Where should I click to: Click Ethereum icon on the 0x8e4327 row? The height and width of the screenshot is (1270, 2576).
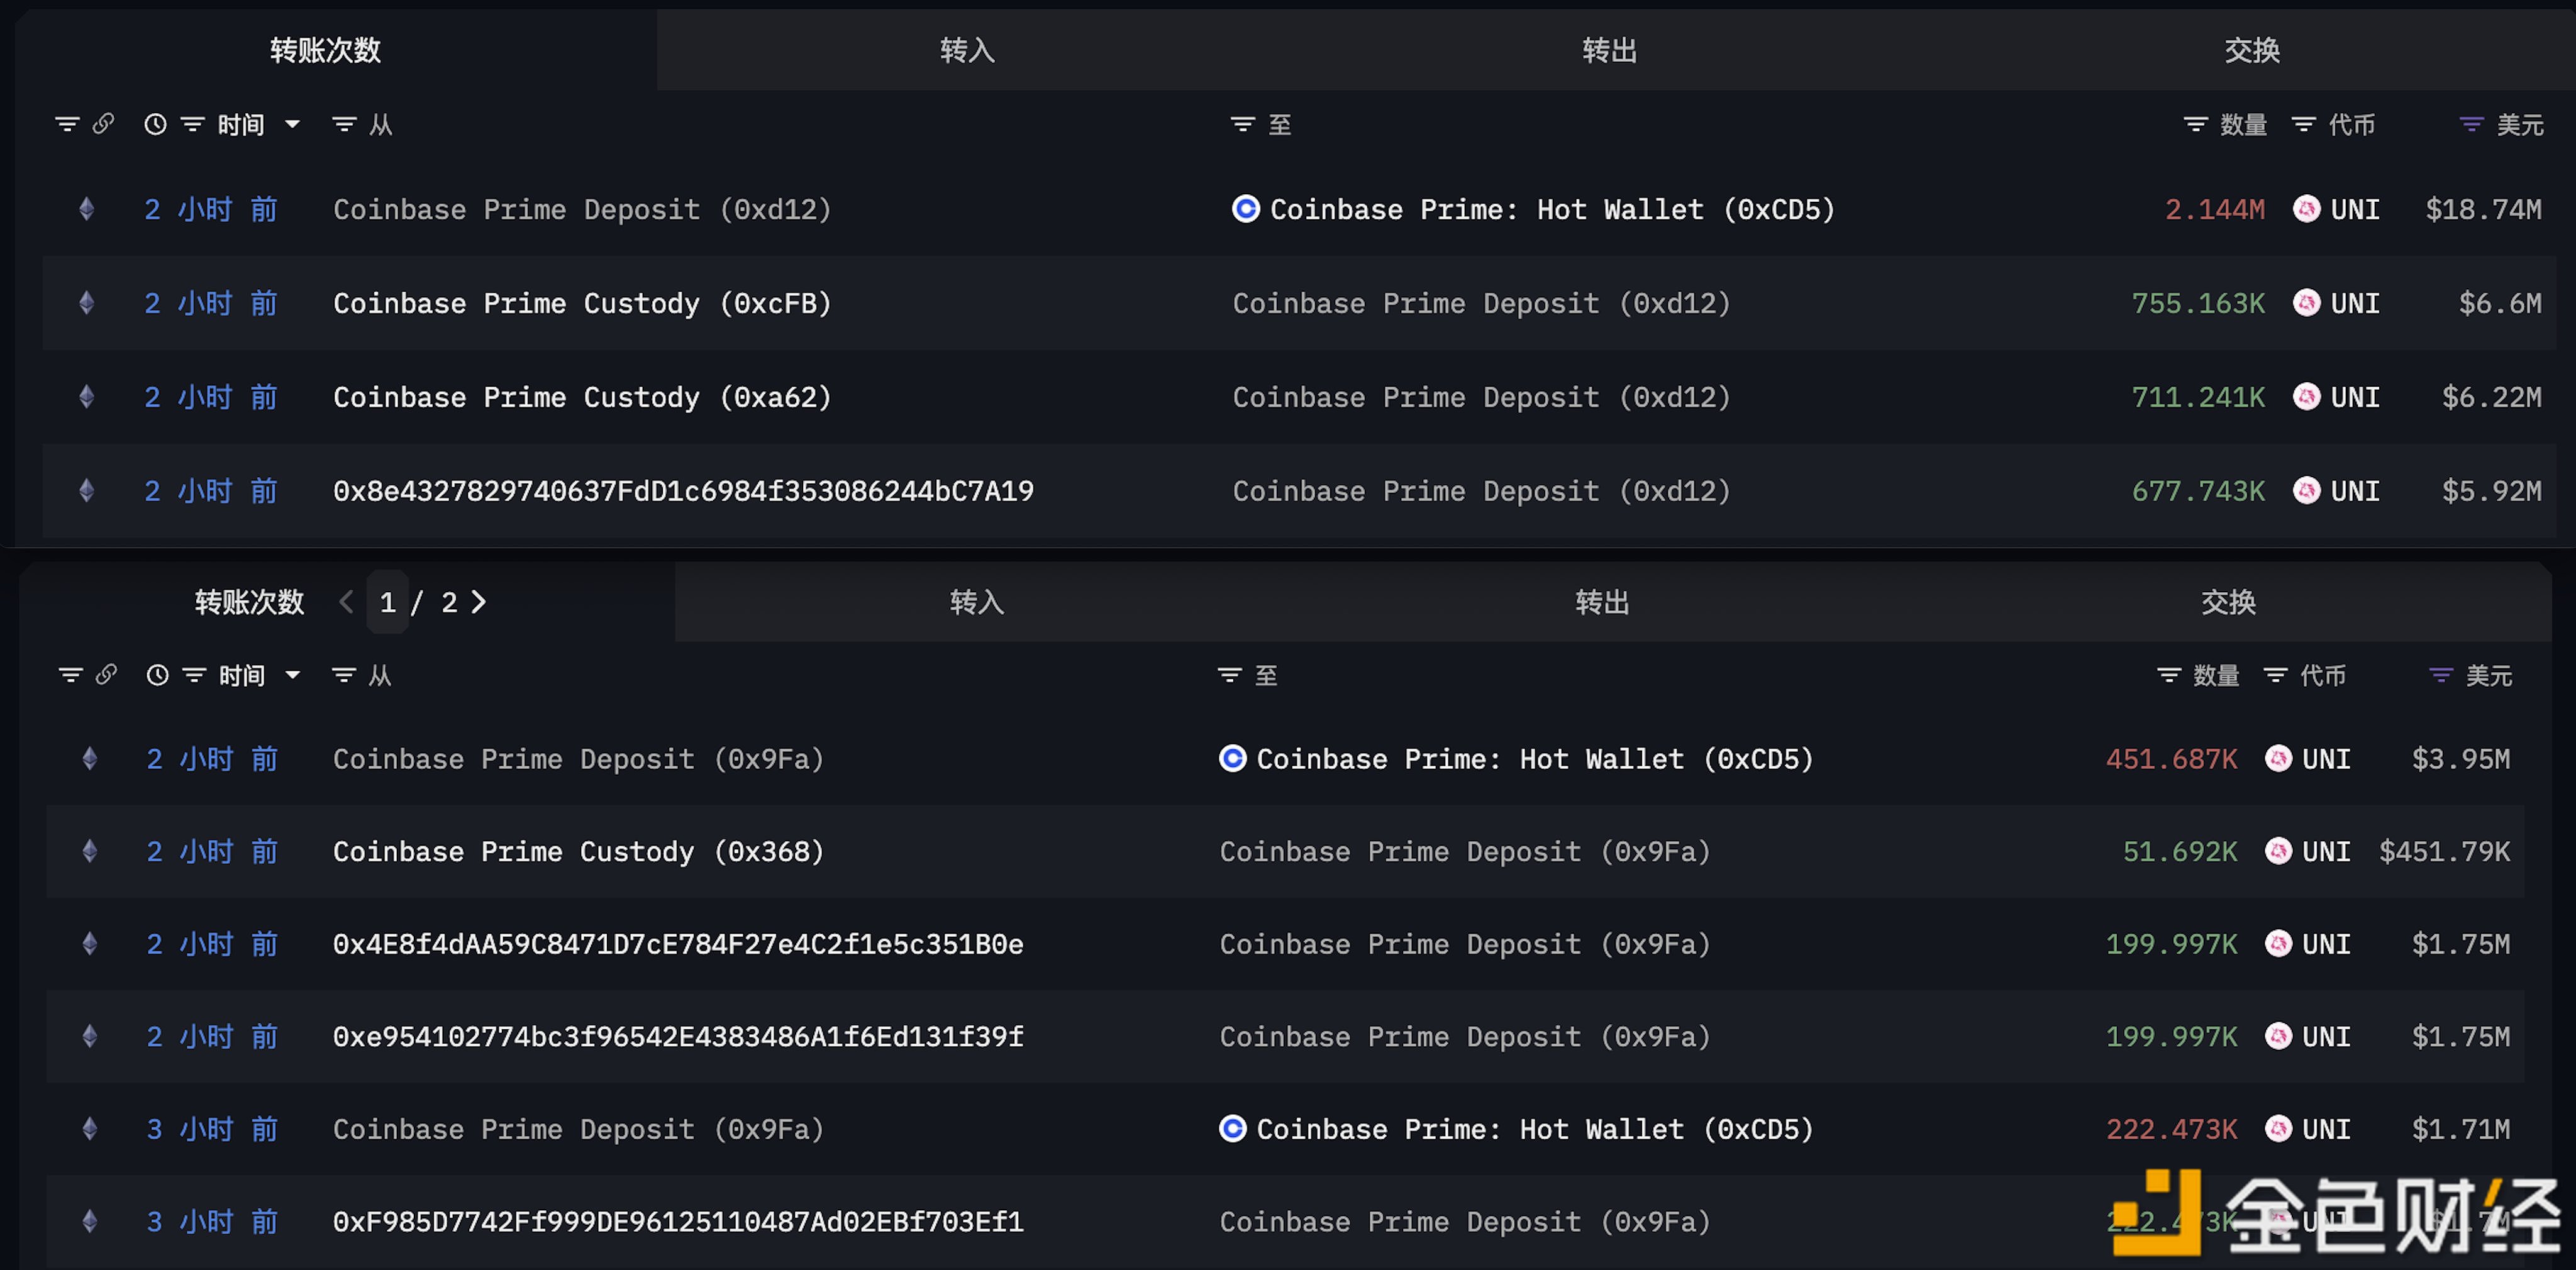click(87, 490)
